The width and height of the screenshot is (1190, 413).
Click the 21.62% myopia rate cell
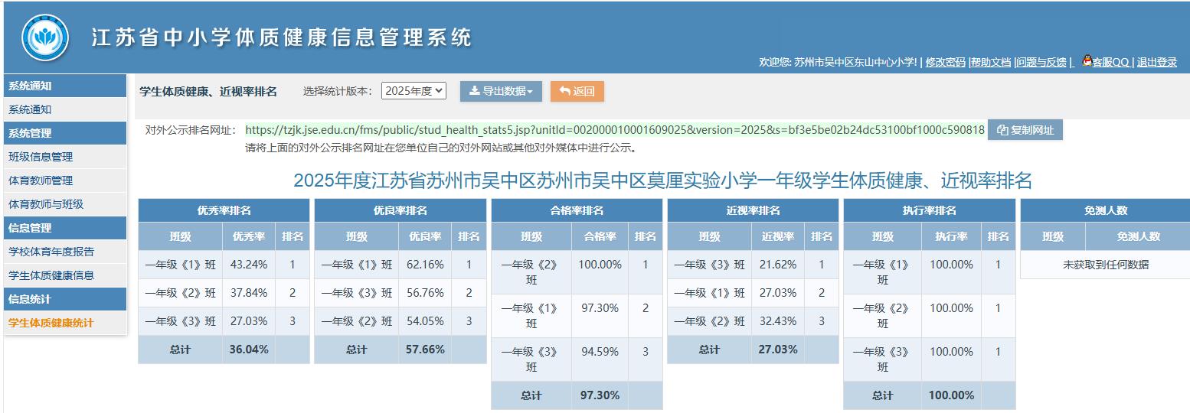coord(778,265)
